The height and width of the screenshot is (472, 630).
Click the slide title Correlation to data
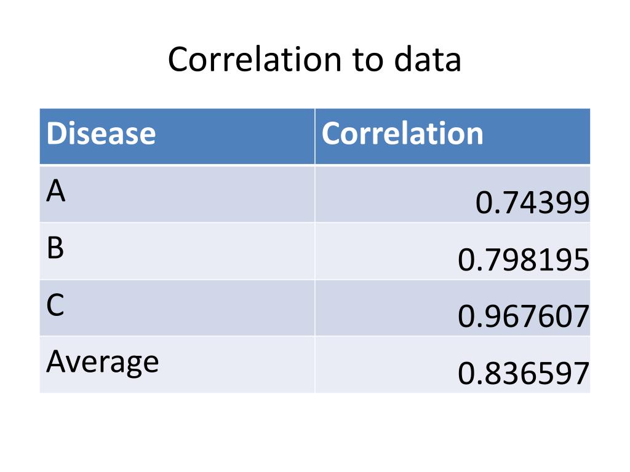tap(314, 60)
